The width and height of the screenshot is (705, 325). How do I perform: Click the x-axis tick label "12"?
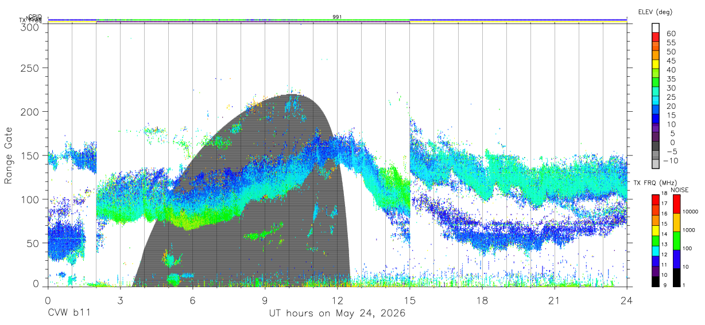click(337, 300)
